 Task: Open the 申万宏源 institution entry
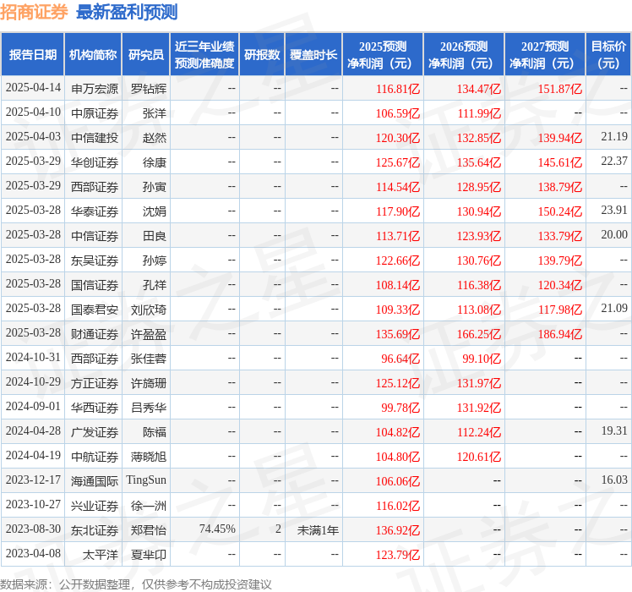tap(95, 88)
